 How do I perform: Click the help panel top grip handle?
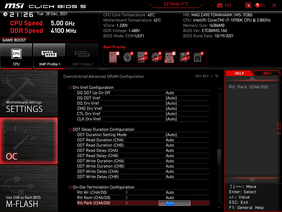252,78
